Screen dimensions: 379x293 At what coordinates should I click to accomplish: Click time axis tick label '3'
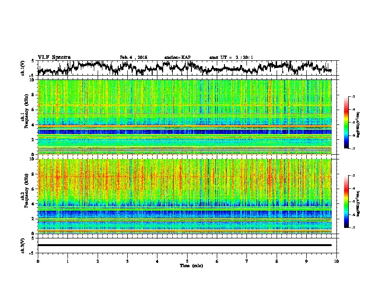point(127,261)
